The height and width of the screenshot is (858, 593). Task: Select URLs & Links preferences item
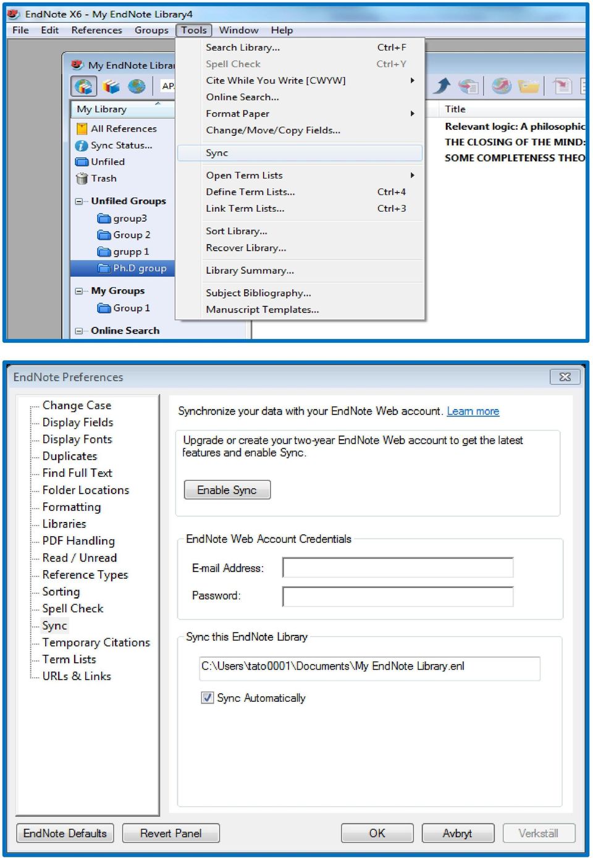click(77, 676)
